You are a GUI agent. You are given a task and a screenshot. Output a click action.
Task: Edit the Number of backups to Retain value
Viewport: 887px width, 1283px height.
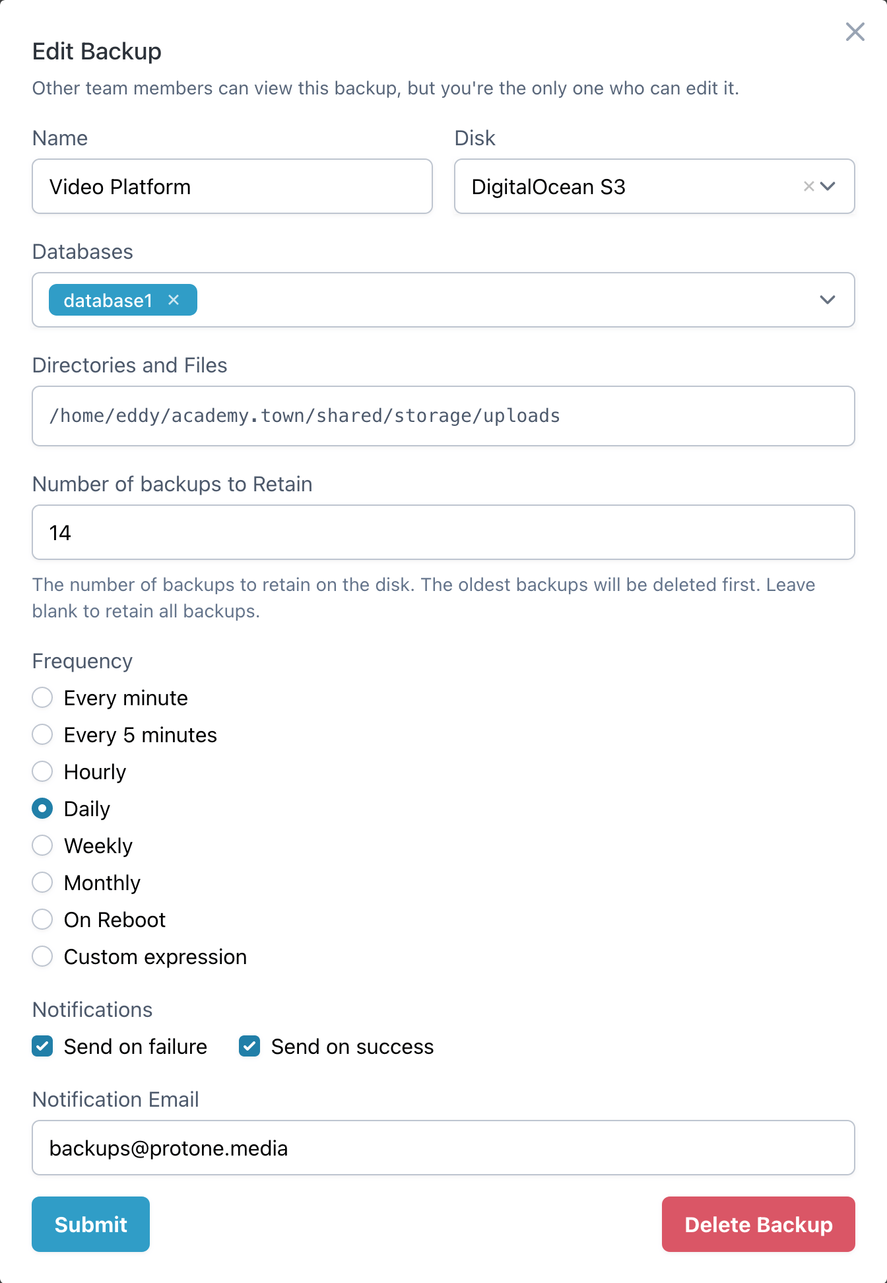[x=443, y=532]
